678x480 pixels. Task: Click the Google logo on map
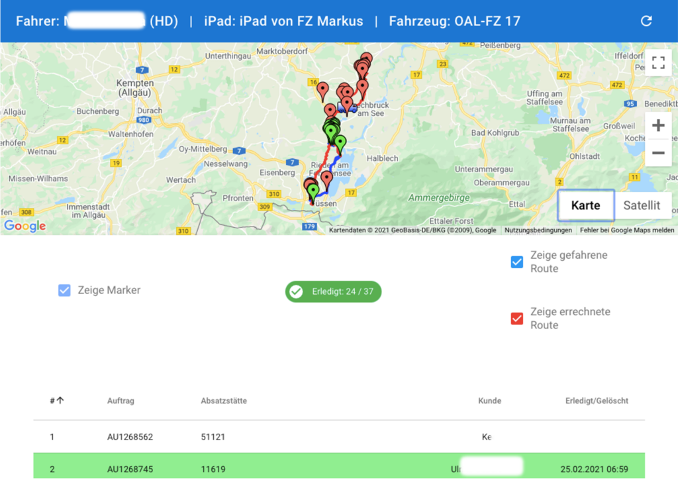pyautogui.click(x=25, y=226)
